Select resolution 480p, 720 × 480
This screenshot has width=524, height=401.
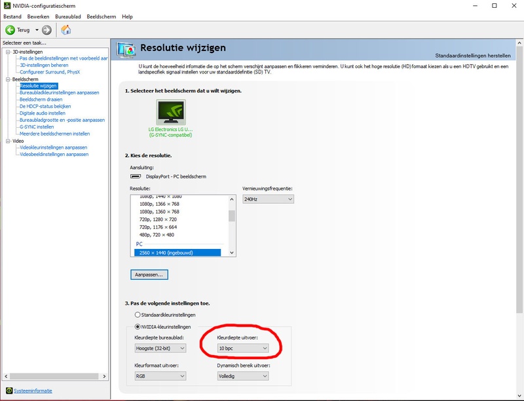pos(157,235)
